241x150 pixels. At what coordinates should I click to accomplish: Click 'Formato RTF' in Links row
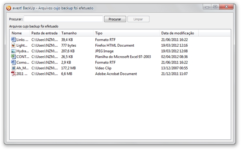click(x=105, y=40)
